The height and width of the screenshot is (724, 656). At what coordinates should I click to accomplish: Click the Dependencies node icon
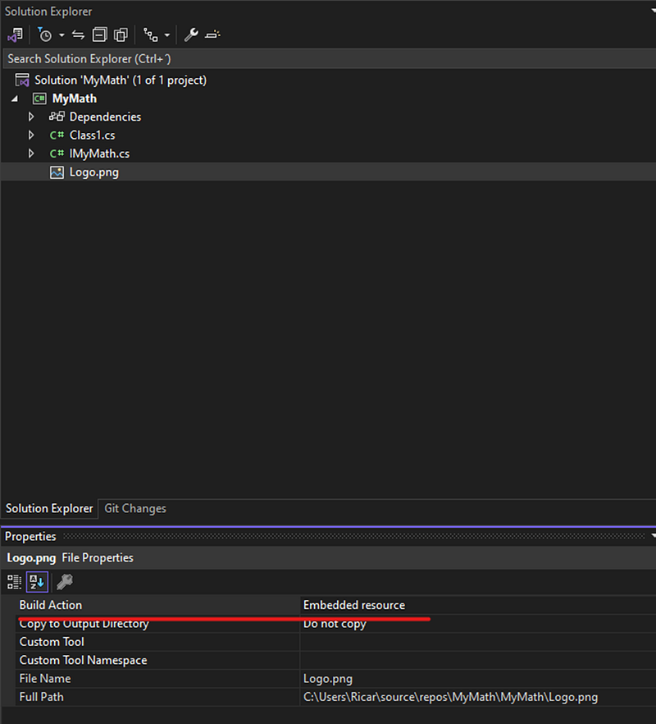pyautogui.click(x=57, y=117)
